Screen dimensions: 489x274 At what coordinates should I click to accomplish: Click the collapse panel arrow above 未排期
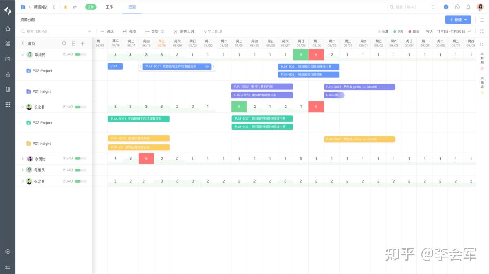coord(482,44)
